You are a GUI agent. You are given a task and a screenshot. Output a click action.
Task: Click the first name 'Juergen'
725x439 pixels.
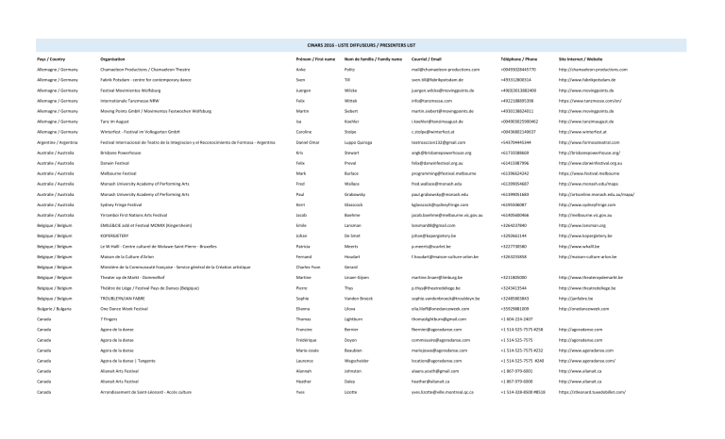pyautogui.click(x=303, y=90)
